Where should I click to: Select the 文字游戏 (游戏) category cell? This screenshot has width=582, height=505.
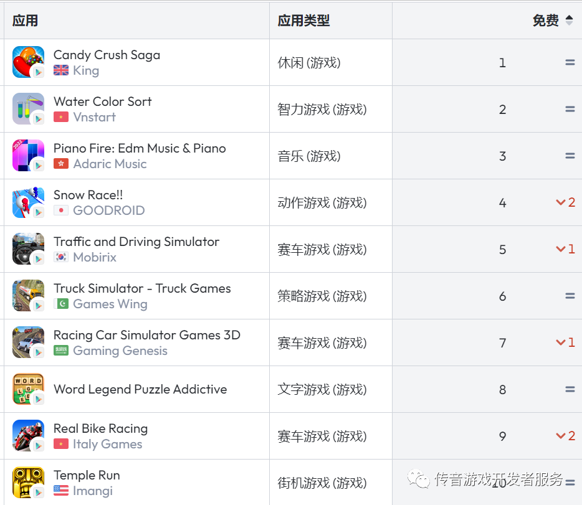pos(322,390)
